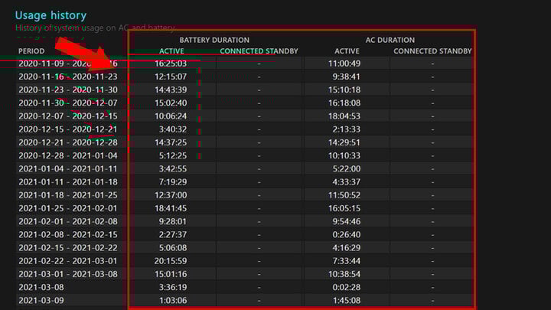Select battery active time 18:41:45
551x310 pixels.
click(x=171, y=208)
